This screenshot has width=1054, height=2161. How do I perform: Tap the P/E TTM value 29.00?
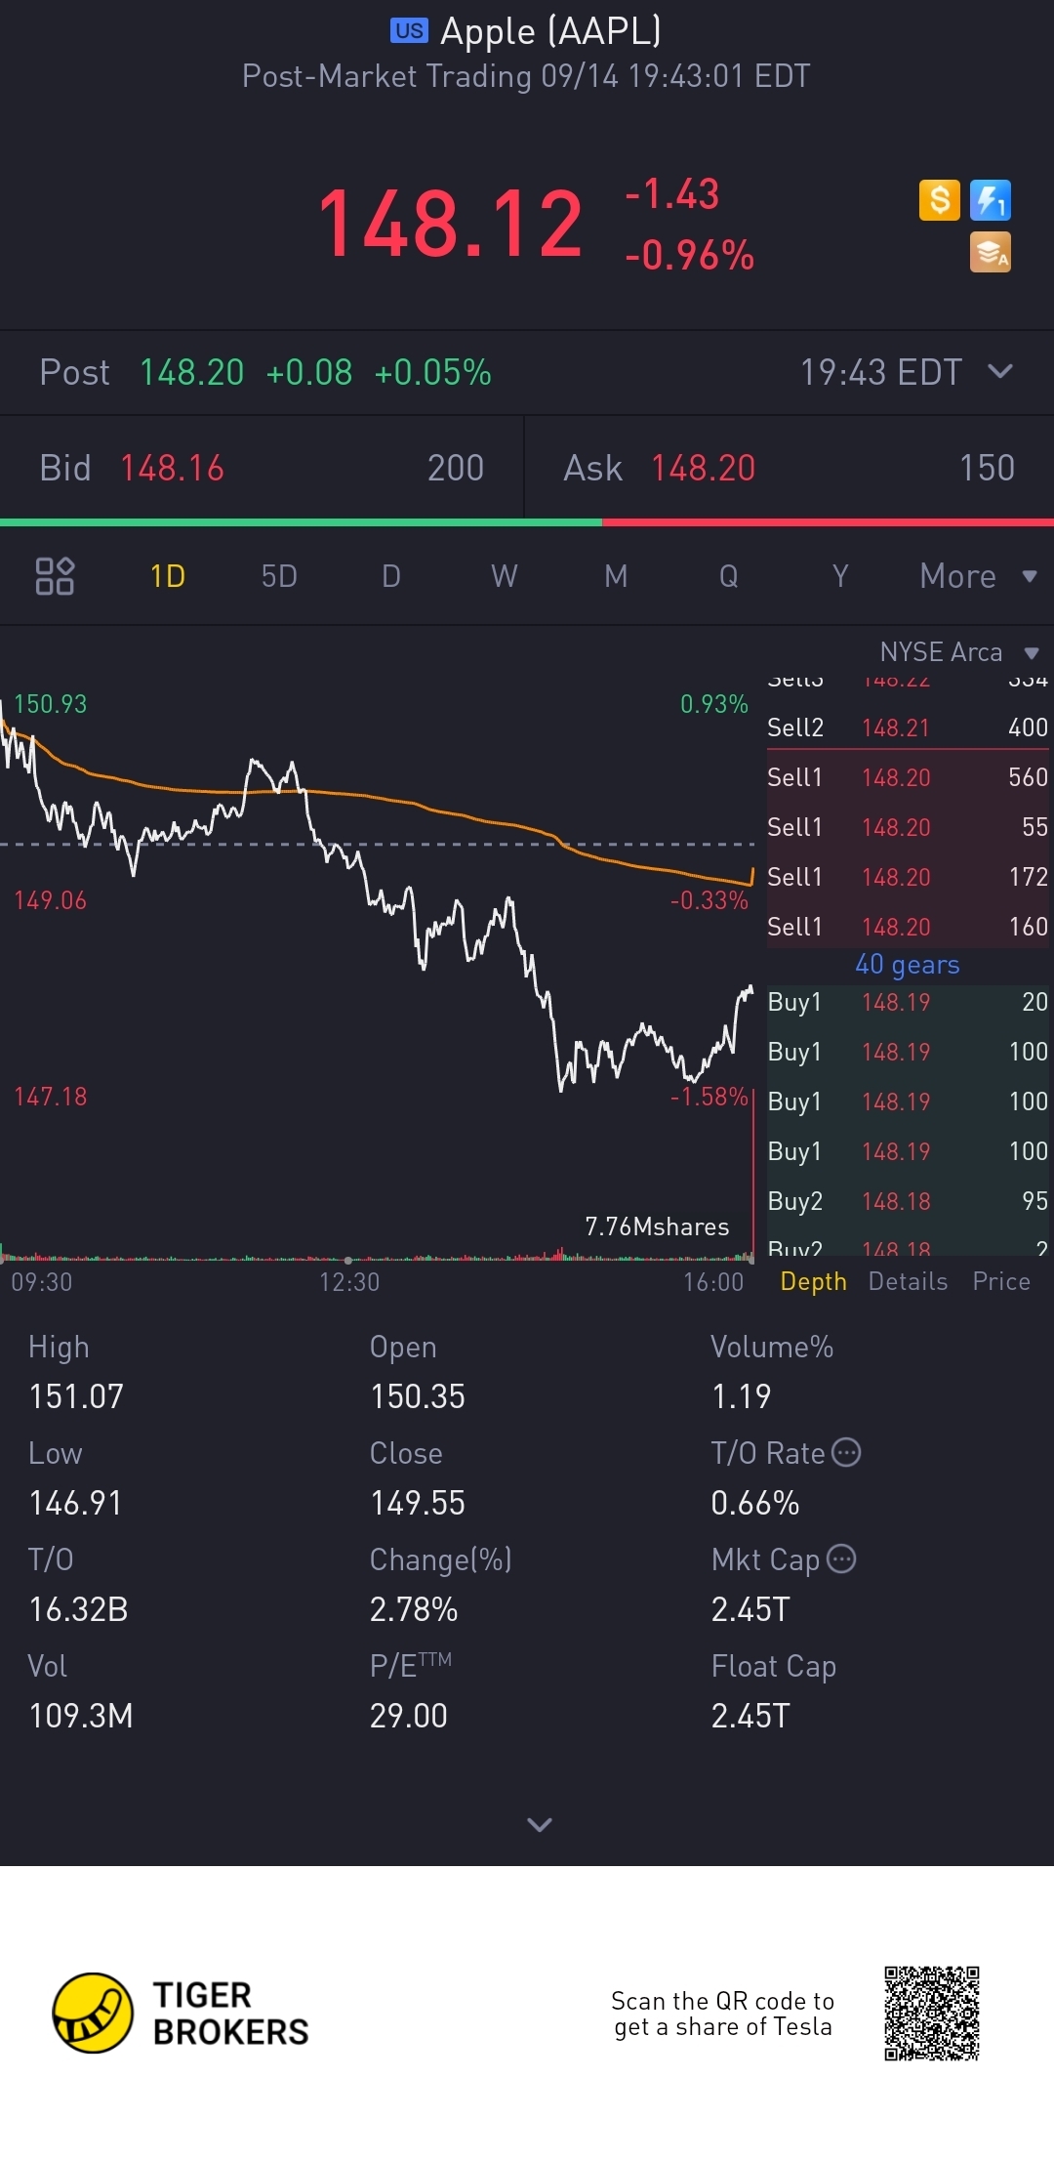(409, 1716)
